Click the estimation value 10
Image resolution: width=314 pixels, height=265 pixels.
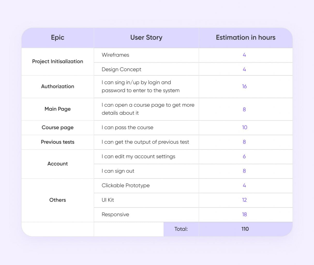pyautogui.click(x=244, y=127)
